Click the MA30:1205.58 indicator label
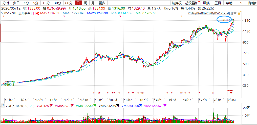Image resolution: width=257 pixels, height=125 pixels. (x=146, y=13)
